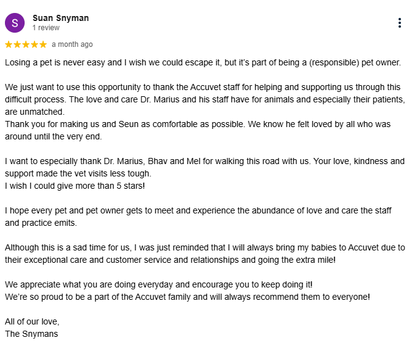Click 'I wish I could give more than 5 stars!'

point(75,186)
